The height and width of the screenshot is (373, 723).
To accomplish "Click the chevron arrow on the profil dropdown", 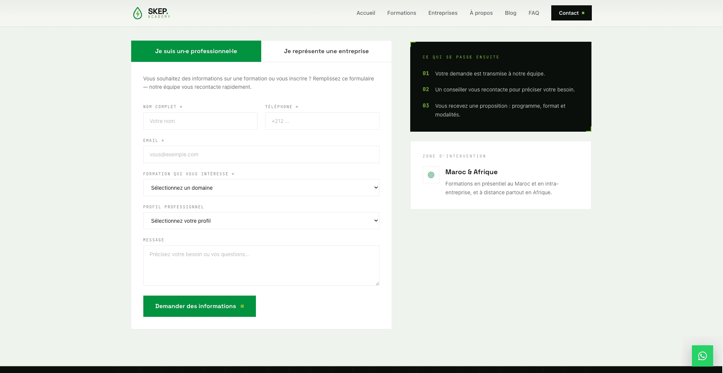I will (x=376, y=220).
